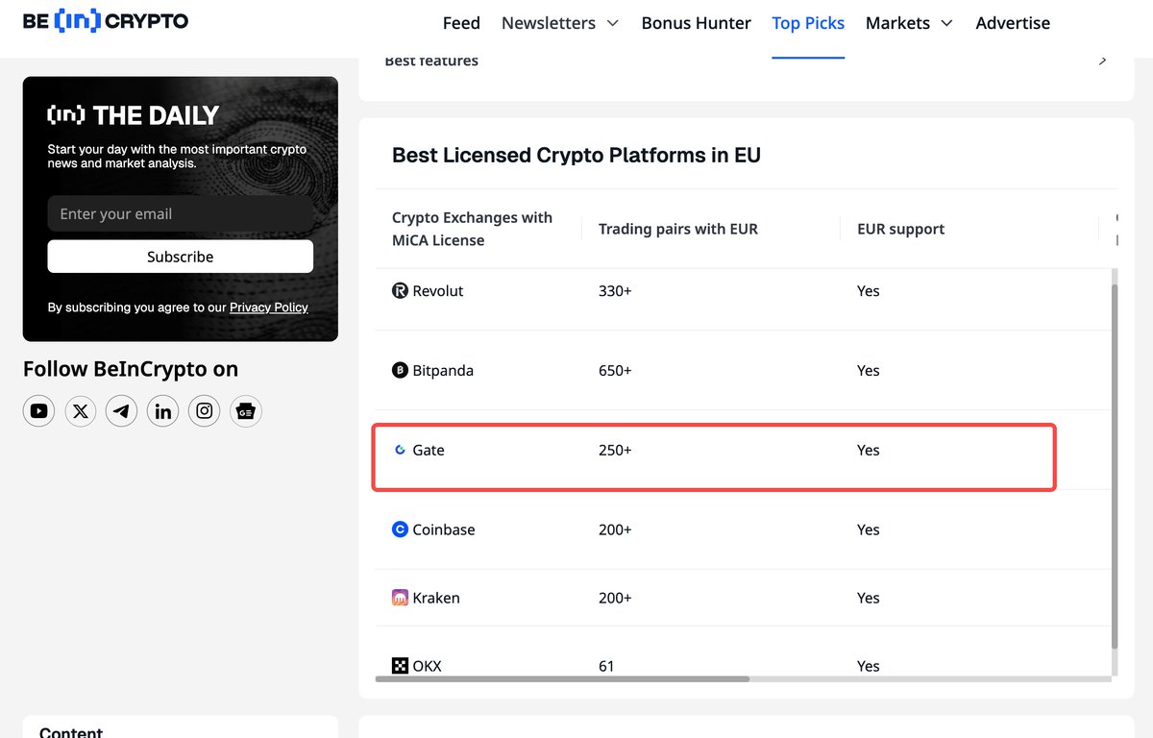
Task: Expand the Best features chevron
Action: 1102,61
